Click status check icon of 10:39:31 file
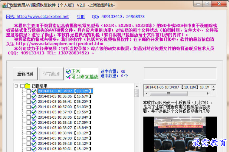 click(x=34, y=149)
